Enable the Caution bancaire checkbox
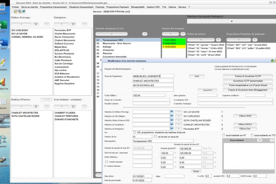This screenshot has height=184, width=276. (106, 162)
